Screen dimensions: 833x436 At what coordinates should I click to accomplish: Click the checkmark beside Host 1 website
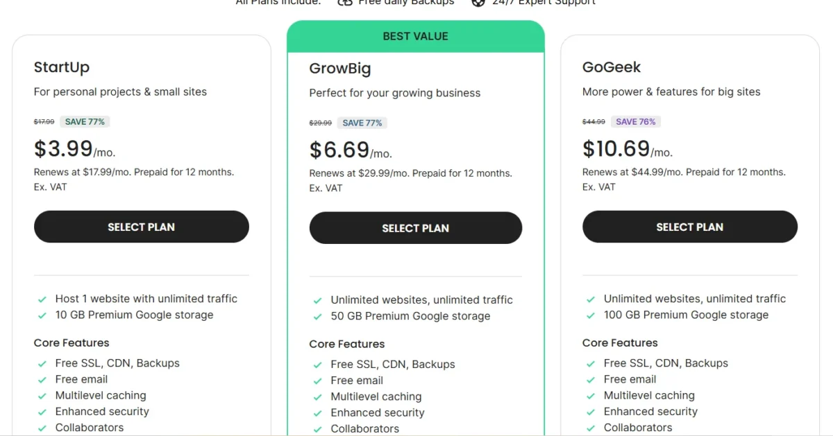[42, 298]
